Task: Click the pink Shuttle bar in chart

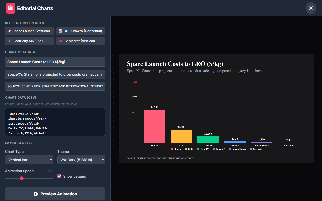Action: pos(154,126)
